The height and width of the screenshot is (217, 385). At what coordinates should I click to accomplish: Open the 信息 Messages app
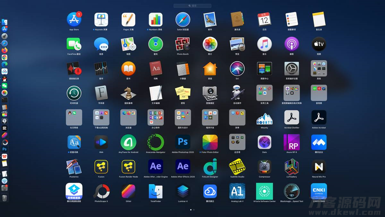tap(101, 44)
